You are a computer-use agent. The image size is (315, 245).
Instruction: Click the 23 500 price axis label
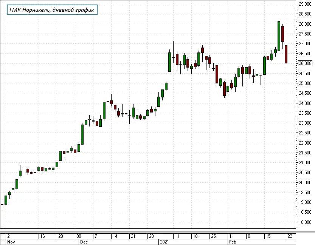[305, 113]
